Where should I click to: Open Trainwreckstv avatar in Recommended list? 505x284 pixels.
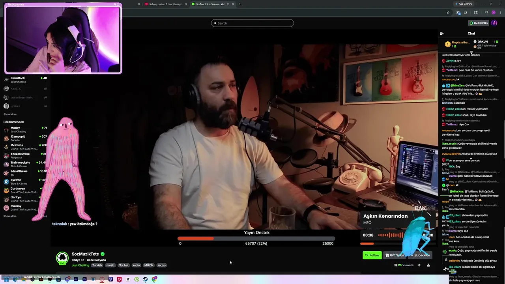[x=6, y=164]
